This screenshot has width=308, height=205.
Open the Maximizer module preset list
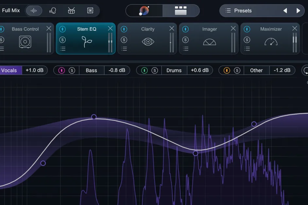(x=247, y=49)
